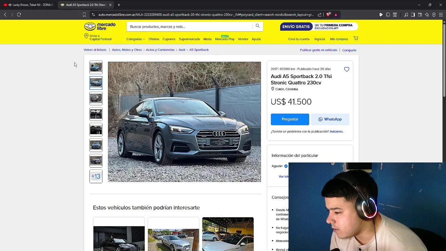446x251 pixels.
Task: Click the share icon in address bar
Action: [320, 15]
